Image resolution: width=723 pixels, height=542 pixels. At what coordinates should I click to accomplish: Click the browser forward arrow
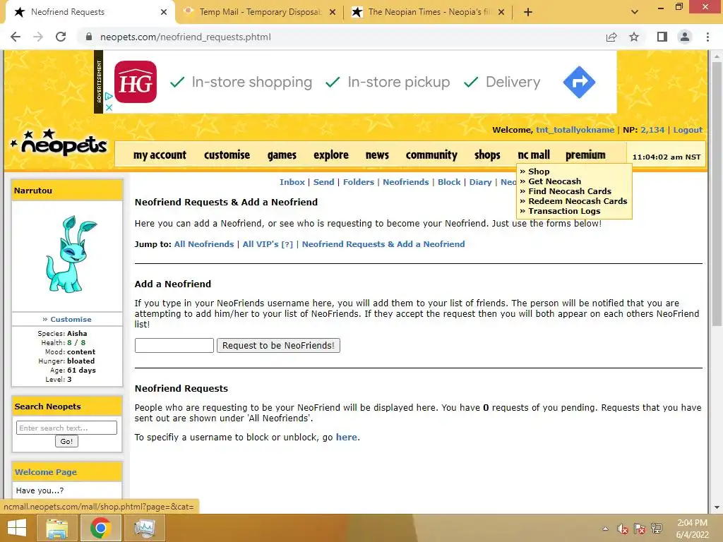38,37
